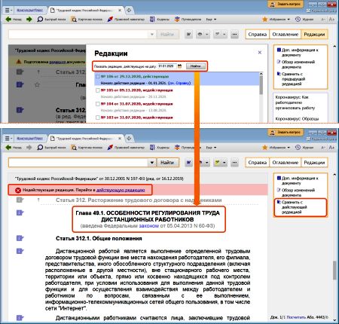Open search history dropdown in bottom window
The height and width of the screenshot is (324, 339).
pyautogui.click(x=151, y=163)
